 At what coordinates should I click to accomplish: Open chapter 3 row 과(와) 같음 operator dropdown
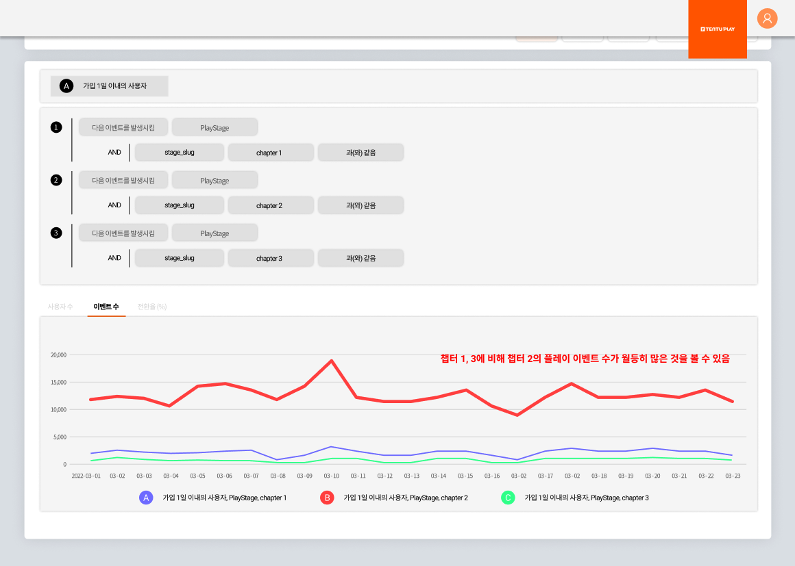point(360,258)
